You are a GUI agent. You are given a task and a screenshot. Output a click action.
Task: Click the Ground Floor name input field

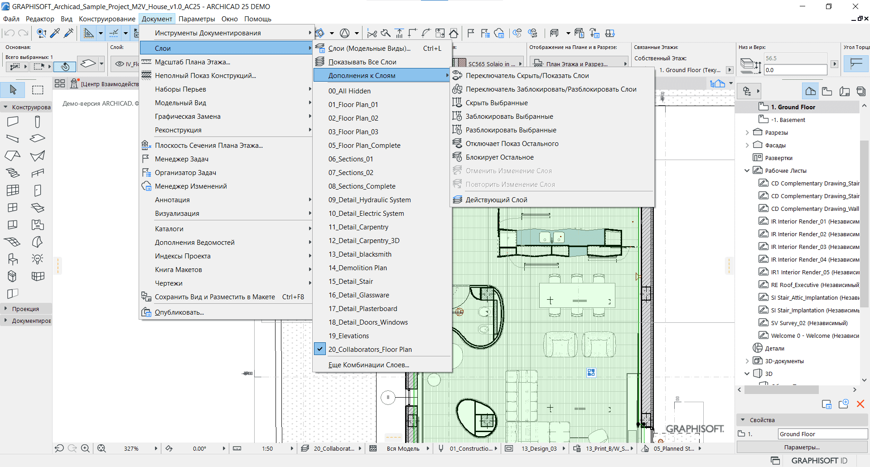coord(822,434)
